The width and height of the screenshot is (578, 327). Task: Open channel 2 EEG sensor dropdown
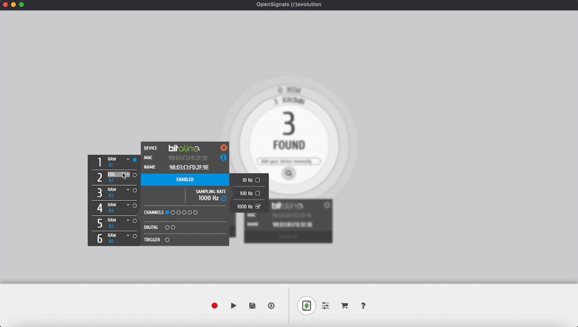(x=118, y=174)
